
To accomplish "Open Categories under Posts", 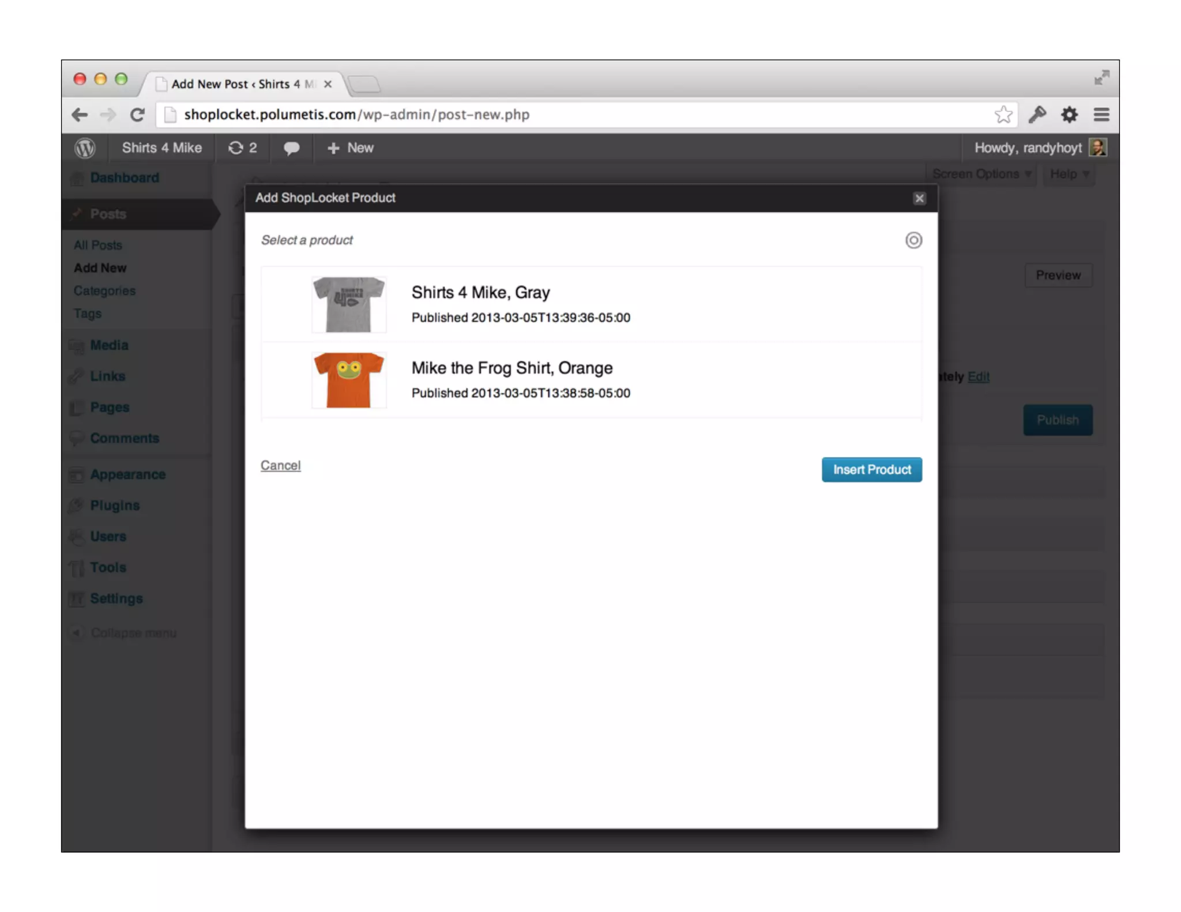I will pyautogui.click(x=104, y=291).
